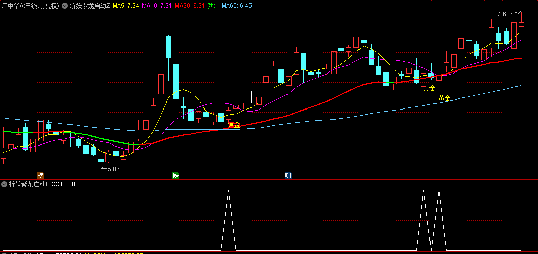Click the 5.06 low price annotation
Image resolution: width=538 pixels, height=254 pixels.
113,169
